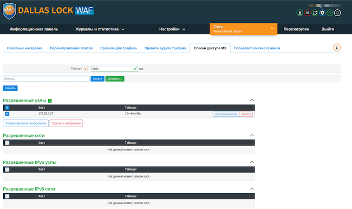
Task: Open the orange Сеть Межсетевой экран dropdown
Action: [243, 29]
